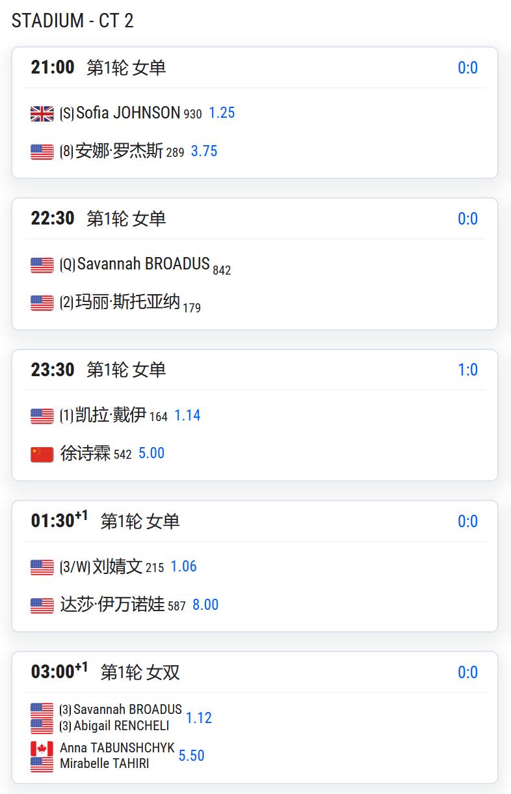The height and width of the screenshot is (794, 511).
Task: Click US flag next to 刘婧文
Action: coord(42,568)
